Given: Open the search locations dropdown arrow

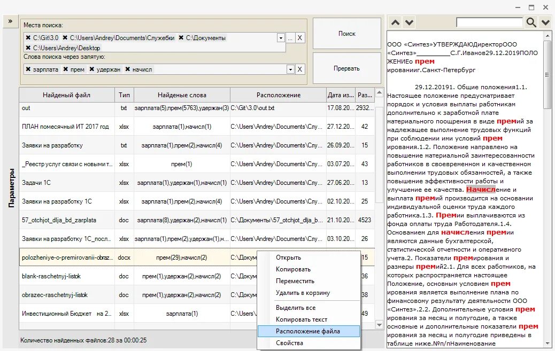Looking at the screenshot, I should pos(280,38).
